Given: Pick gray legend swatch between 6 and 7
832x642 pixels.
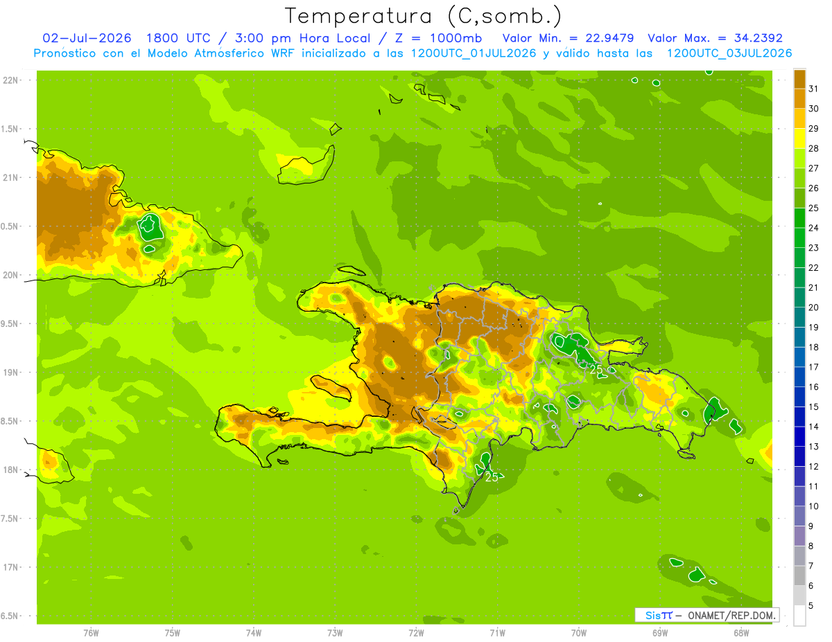Looking at the screenshot, I should 799,576.
